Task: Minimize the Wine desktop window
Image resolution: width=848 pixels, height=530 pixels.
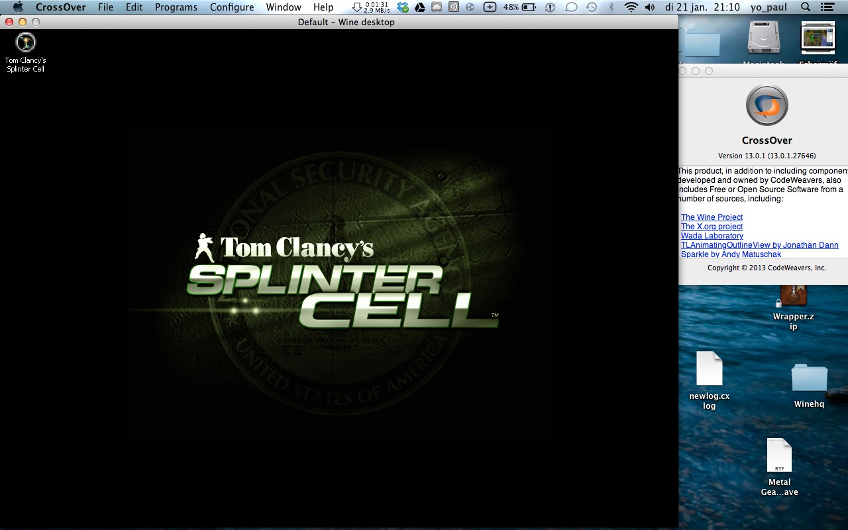Action: point(22,22)
